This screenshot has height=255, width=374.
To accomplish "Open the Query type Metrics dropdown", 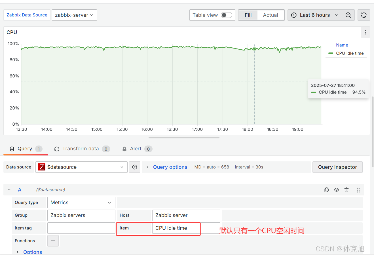I will coord(81,203).
